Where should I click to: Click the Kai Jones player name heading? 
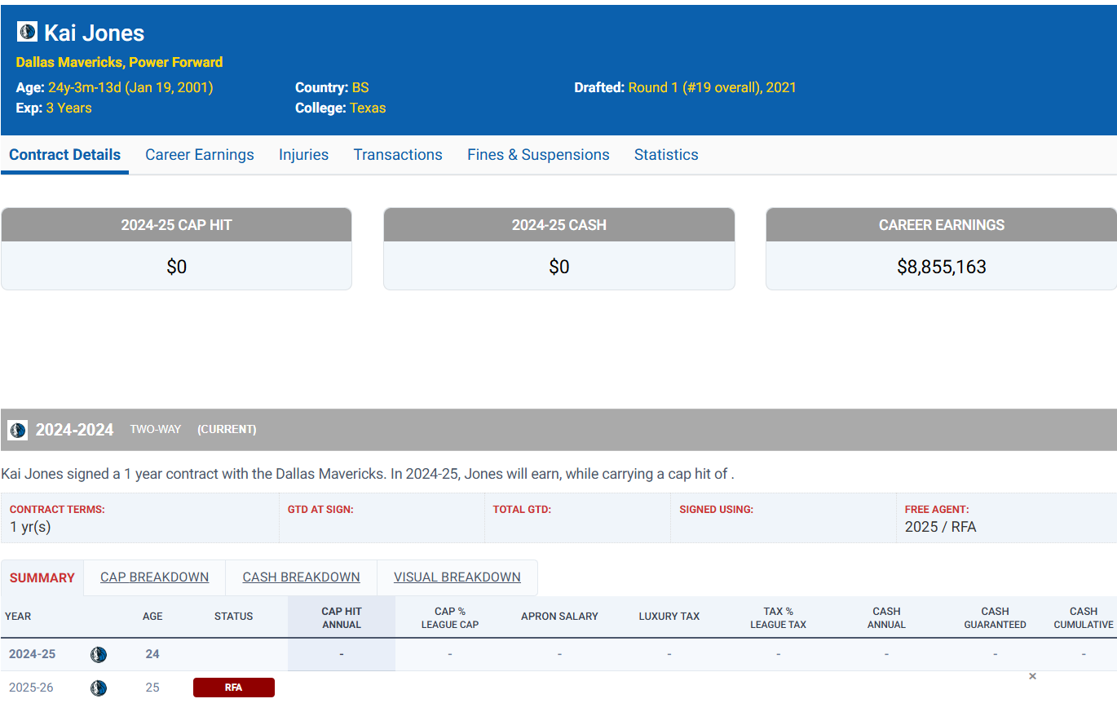95,33
